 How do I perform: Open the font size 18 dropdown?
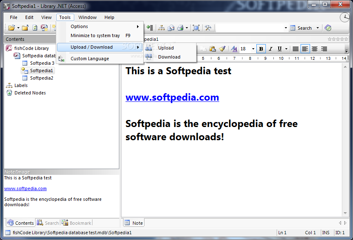pos(253,49)
